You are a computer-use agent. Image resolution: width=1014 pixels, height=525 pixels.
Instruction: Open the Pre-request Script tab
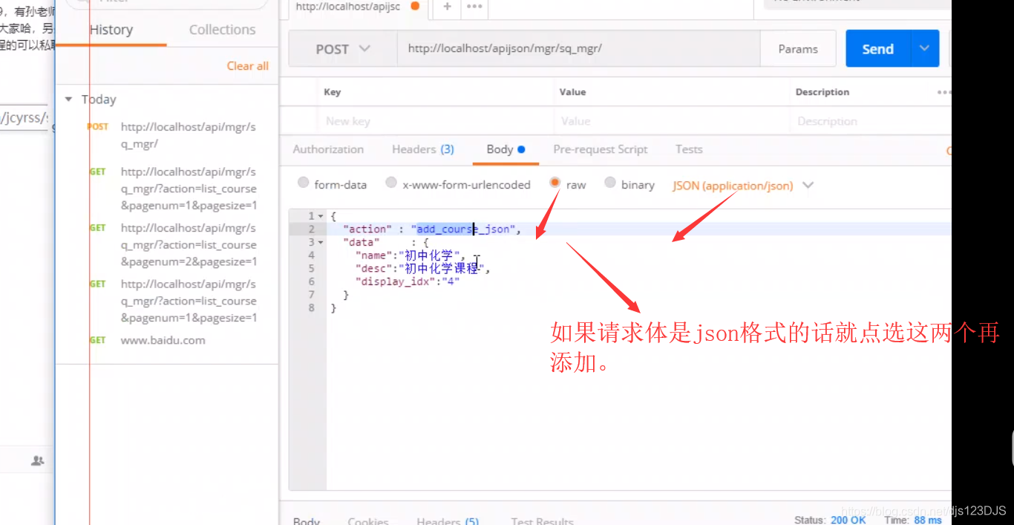601,149
